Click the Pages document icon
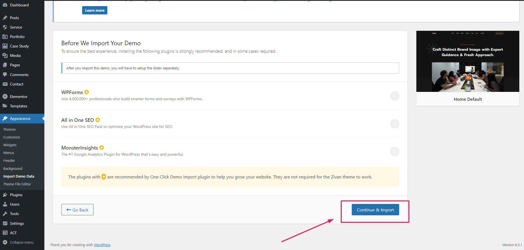 (5, 65)
